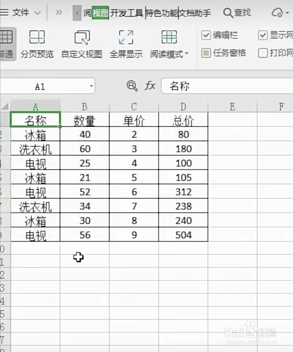The height and width of the screenshot is (352, 293).
Task: Toggle the 编辑栏 formula bar checkbox
Action: click(x=207, y=35)
